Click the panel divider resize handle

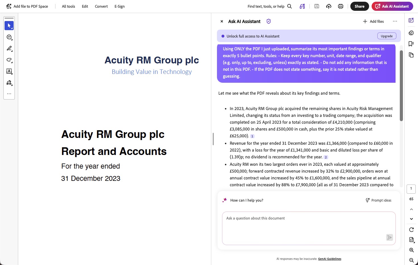[213, 139]
